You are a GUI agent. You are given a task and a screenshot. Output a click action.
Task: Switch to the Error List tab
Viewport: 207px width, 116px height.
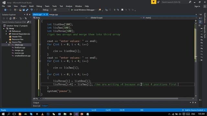tap(37, 106)
